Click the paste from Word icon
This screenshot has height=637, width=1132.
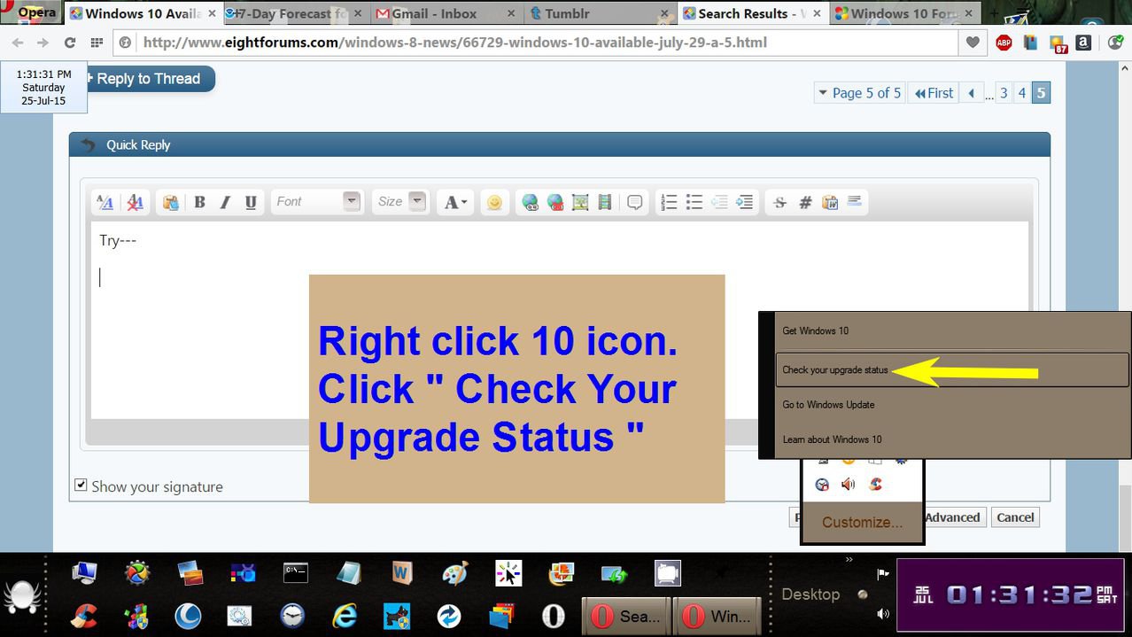click(830, 202)
